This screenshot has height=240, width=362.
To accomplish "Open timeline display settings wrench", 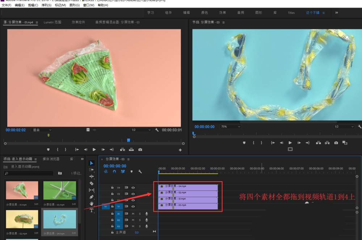I will (140, 172).
